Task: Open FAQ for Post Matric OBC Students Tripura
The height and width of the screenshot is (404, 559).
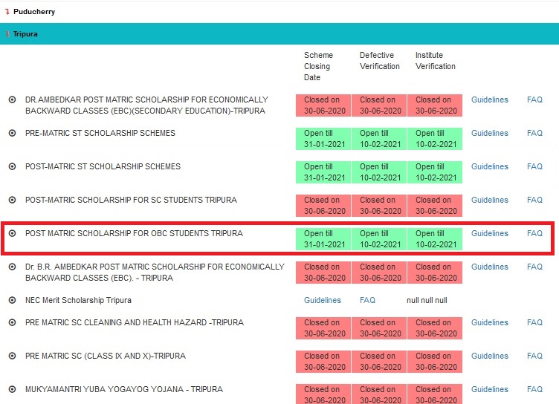Action: pos(534,234)
